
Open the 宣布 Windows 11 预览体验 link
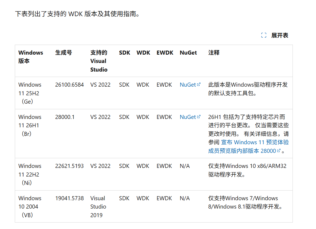255,142
